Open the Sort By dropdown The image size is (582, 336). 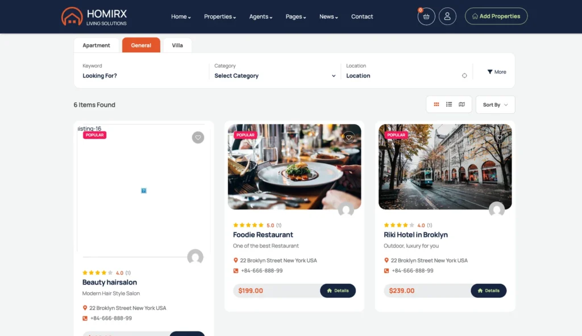[495, 104]
